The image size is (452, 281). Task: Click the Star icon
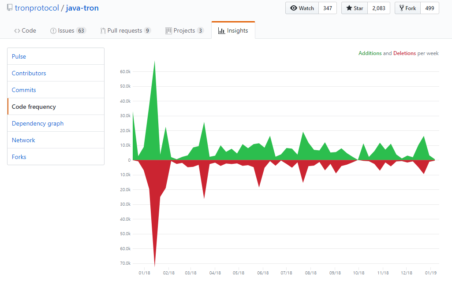click(349, 8)
